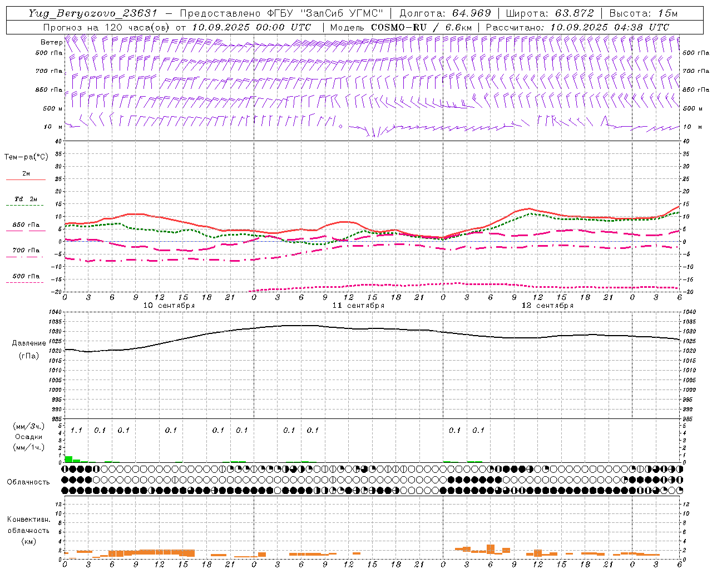Click the 850 гПа legend label under Td 2м

click(x=26, y=225)
